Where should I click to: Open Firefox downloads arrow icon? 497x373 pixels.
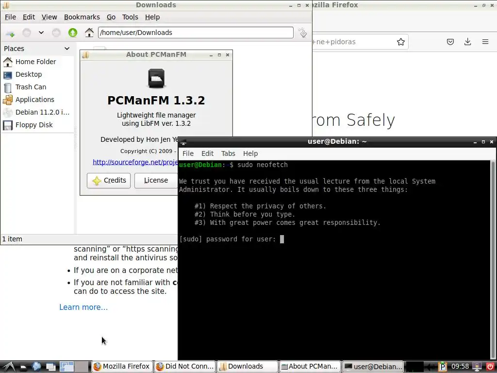467,42
